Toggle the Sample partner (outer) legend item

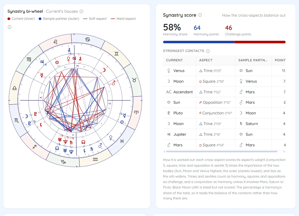click(59, 19)
